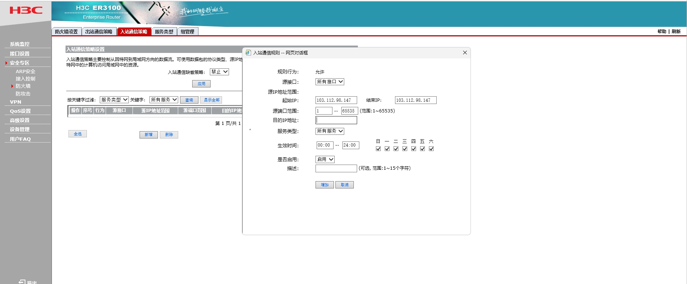Image resolution: width=687 pixels, height=284 pixels.
Task: Click the 源IP地址范围 table column header
Action: (x=155, y=111)
